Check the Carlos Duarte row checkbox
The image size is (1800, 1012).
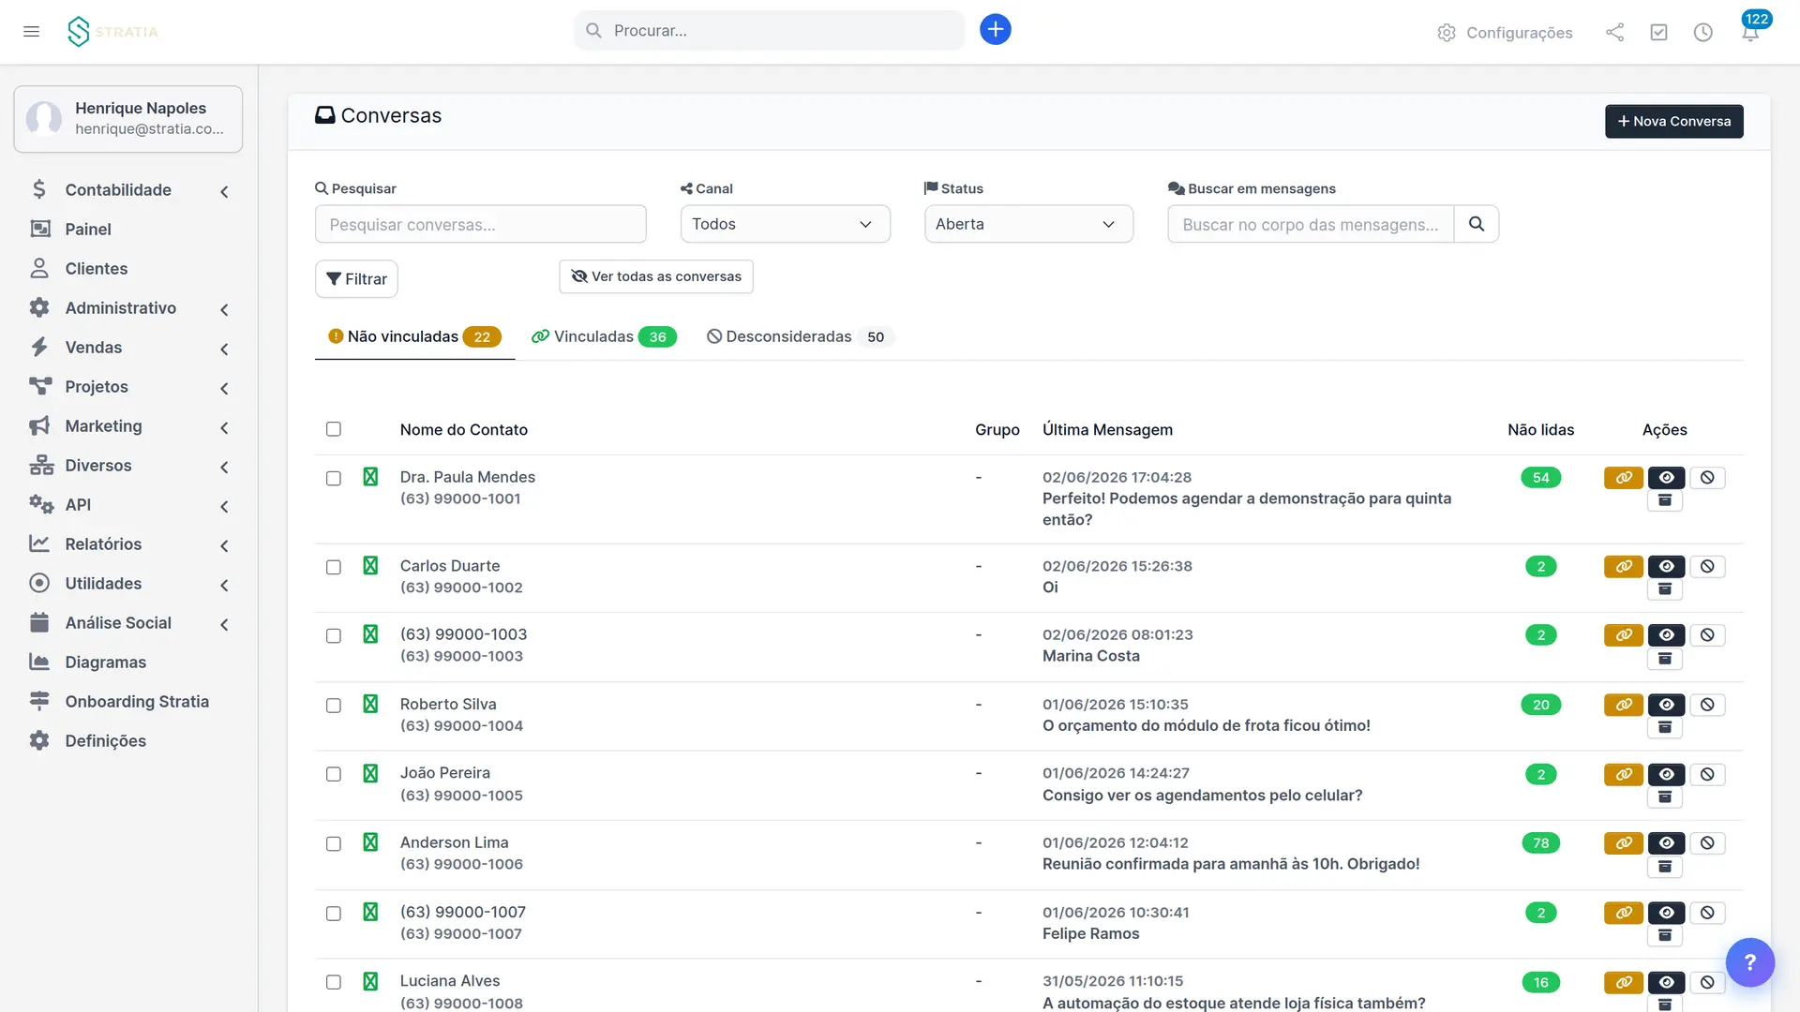tap(333, 567)
